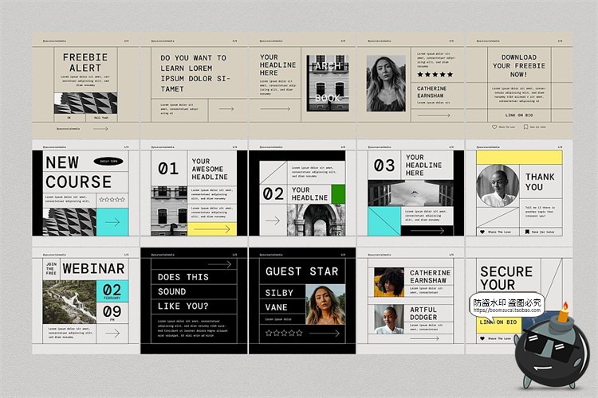Image resolution: width=598 pixels, height=398 pixels.
Task: Click Link On Bio under Download Your Freebie
Action: point(519,115)
